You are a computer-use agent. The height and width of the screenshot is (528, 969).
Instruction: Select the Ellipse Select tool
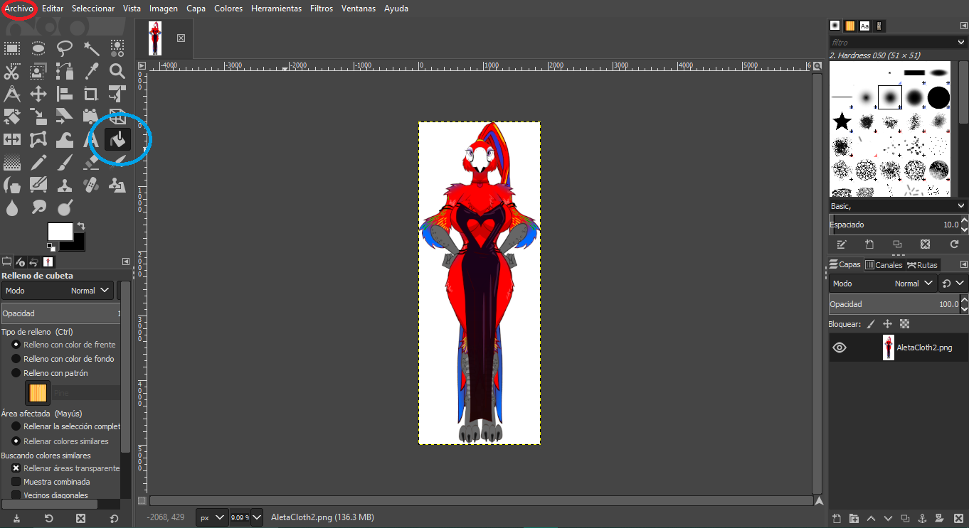[38, 48]
